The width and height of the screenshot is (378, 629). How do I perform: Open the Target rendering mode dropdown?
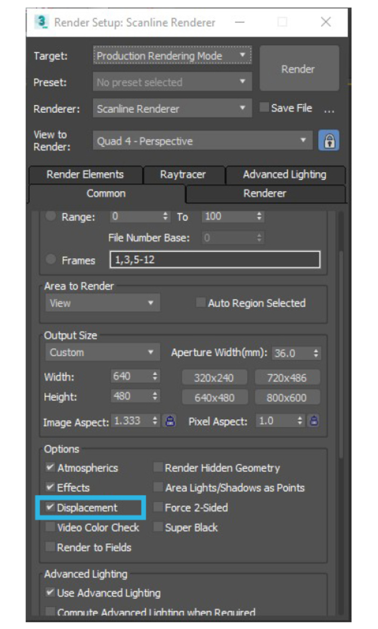point(172,56)
